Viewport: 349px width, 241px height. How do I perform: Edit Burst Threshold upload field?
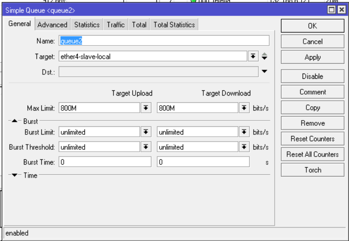[99, 147]
